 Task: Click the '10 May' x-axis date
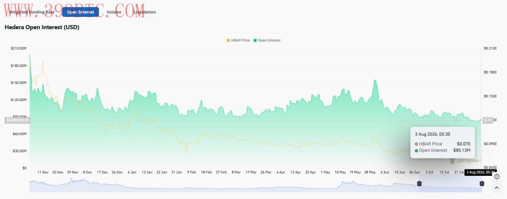point(340,172)
